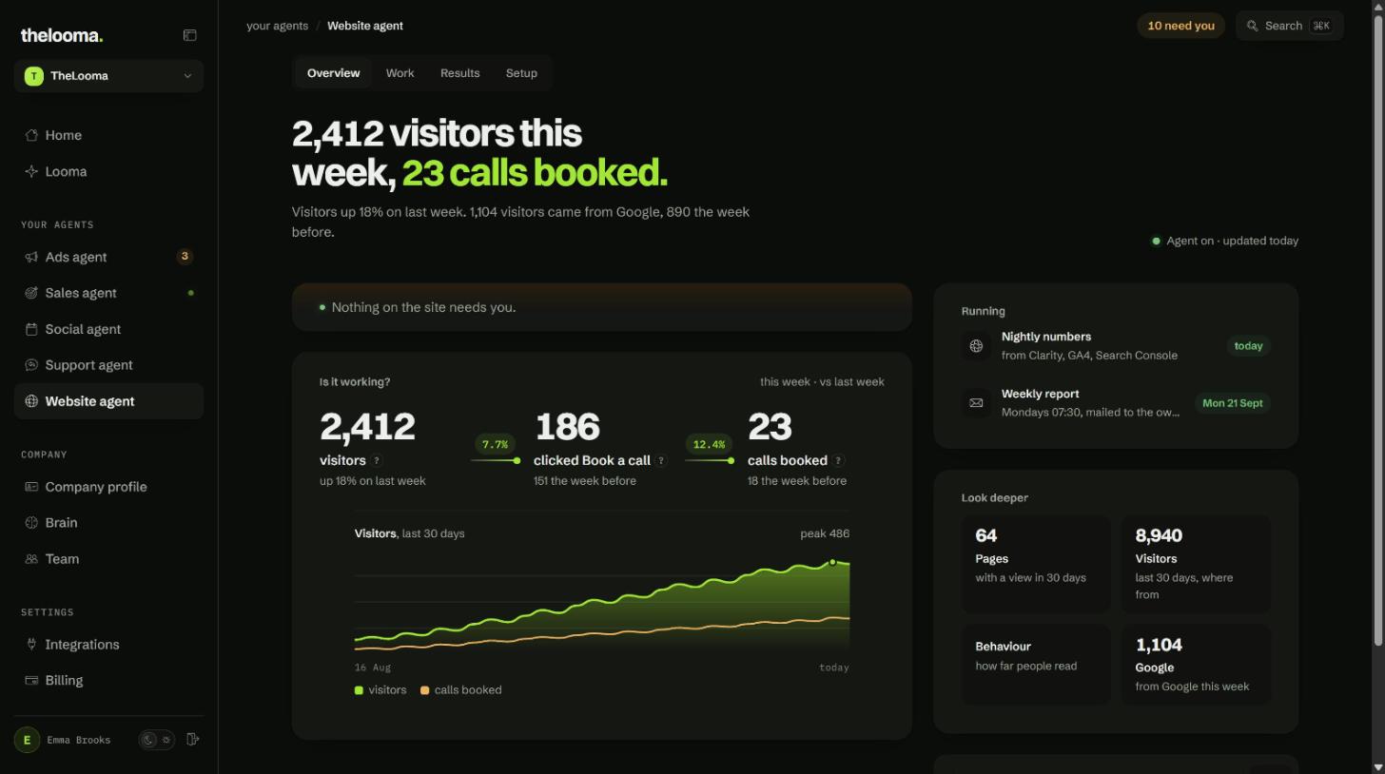The image size is (1385, 774).
Task: Click the Team people icon
Action: pyautogui.click(x=31, y=559)
